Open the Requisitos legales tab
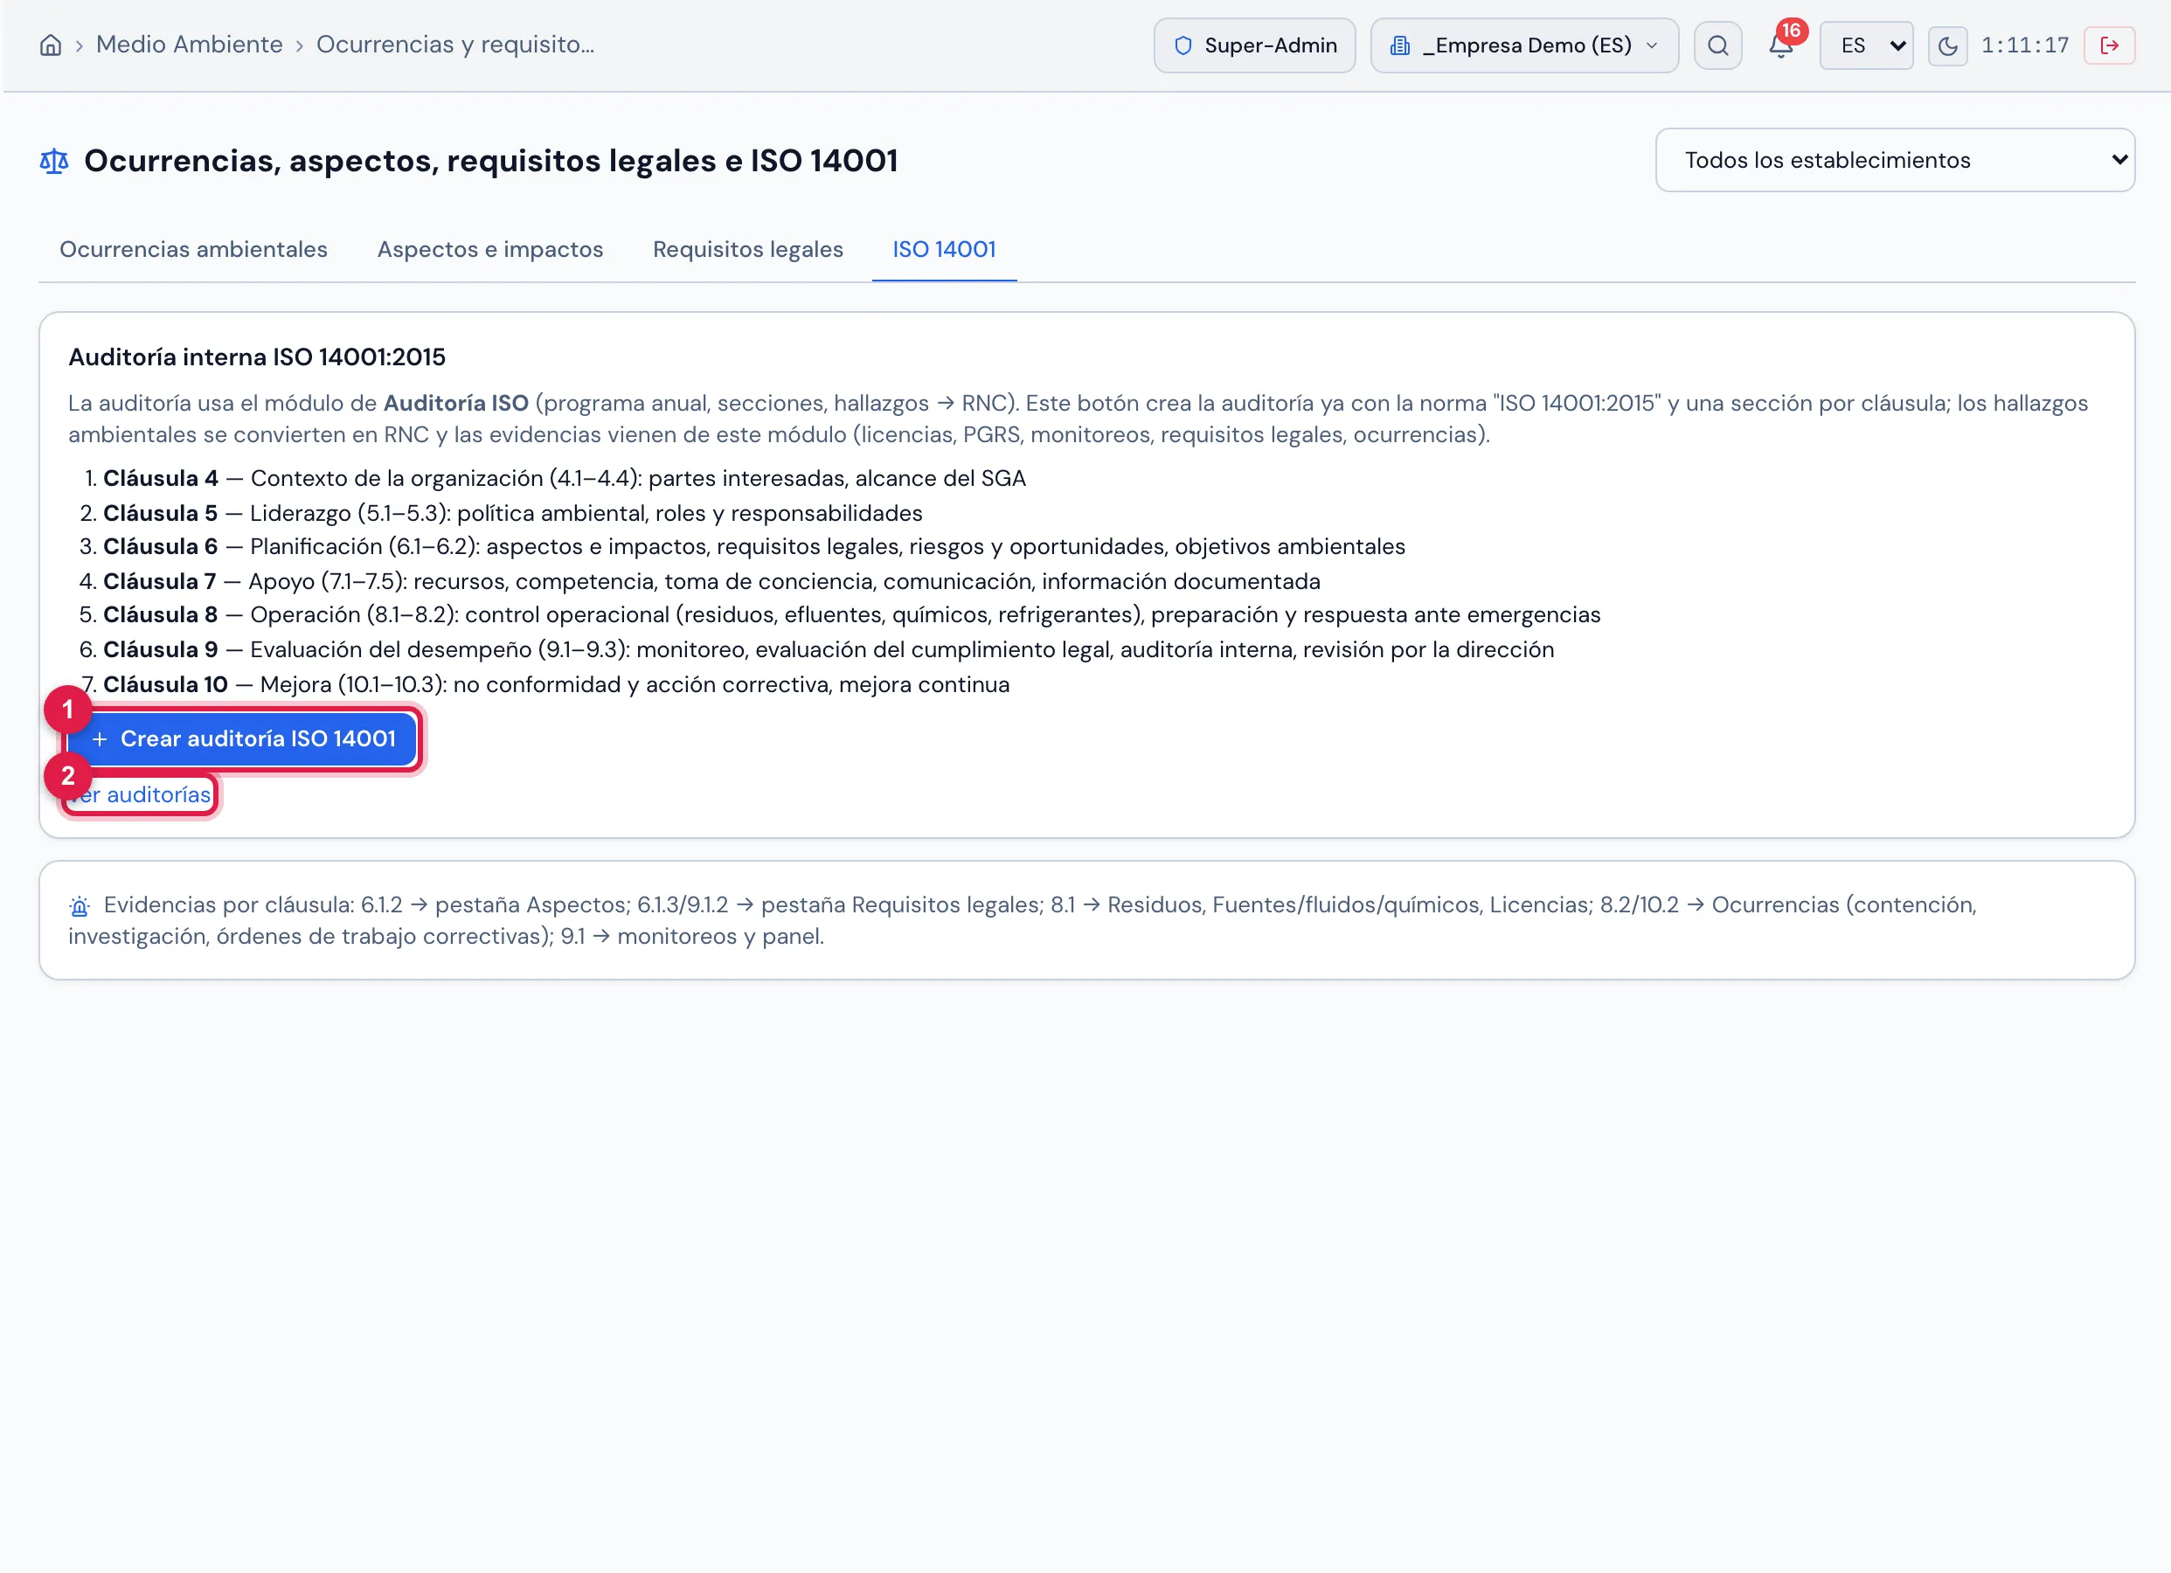Screen dimensions: 2171x1573 (747, 249)
